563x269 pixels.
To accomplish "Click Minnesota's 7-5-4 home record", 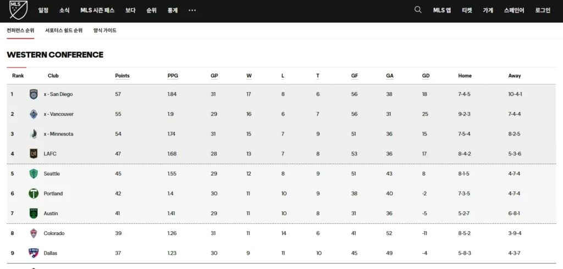I will coord(464,134).
